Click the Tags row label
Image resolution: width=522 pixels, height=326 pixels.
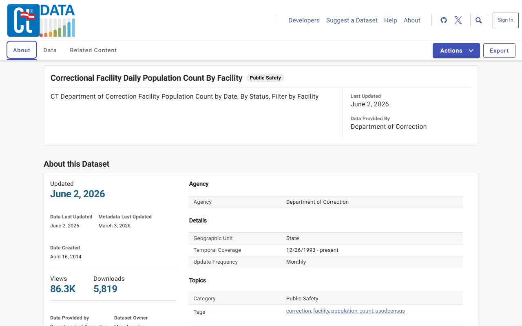click(x=199, y=312)
